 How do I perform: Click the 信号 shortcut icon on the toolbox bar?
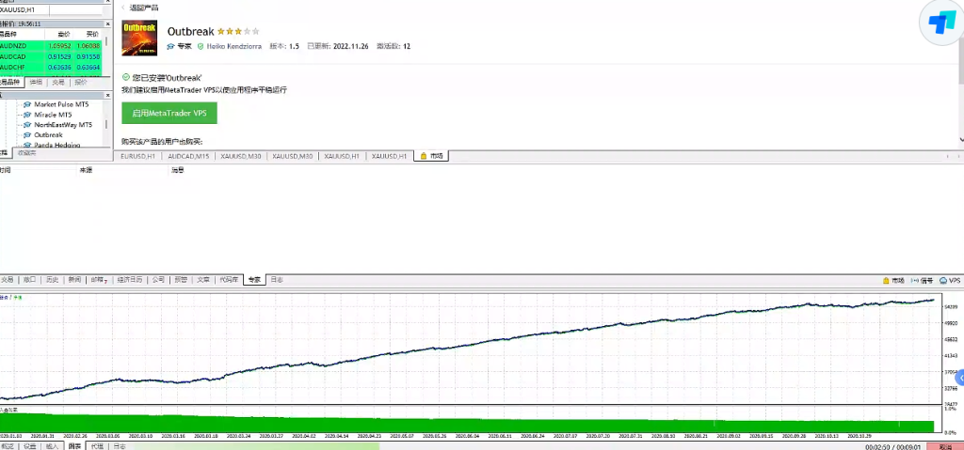point(922,281)
